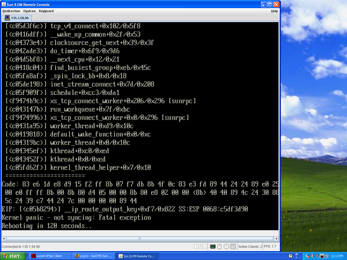This screenshot has width=347, height=260.
Task: Open the Keyboard menu
Action: (x=46, y=11)
